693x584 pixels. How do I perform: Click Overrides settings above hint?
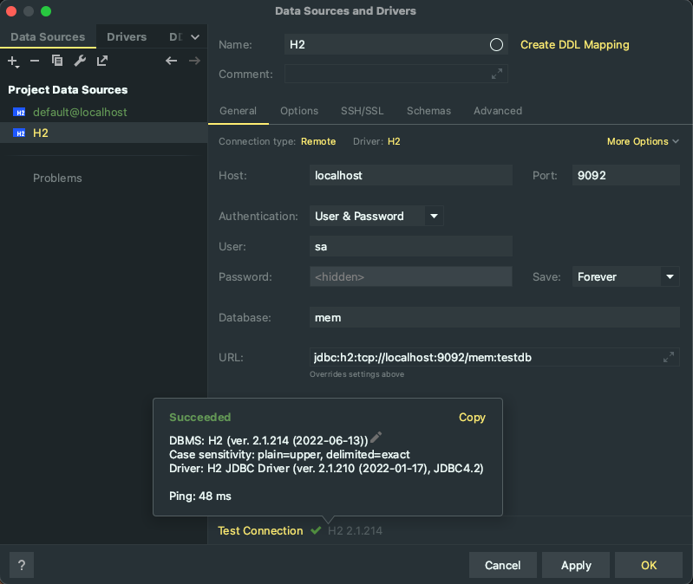coord(356,374)
